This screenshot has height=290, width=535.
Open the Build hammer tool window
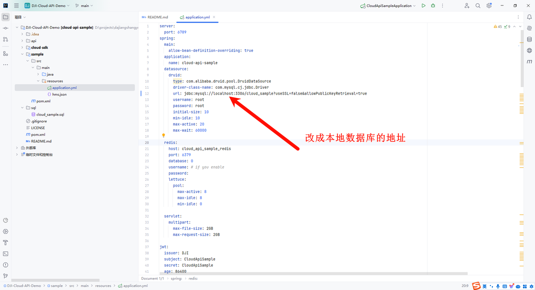[5, 243]
